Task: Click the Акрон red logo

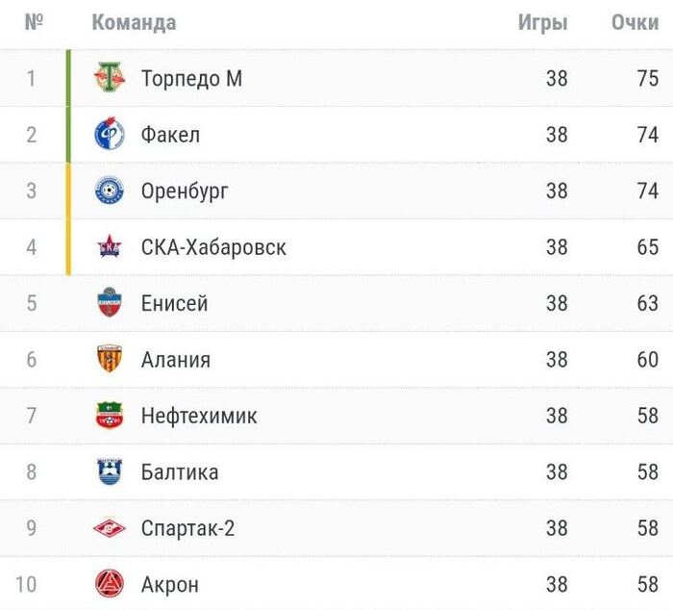Action: pyautogui.click(x=110, y=583)
